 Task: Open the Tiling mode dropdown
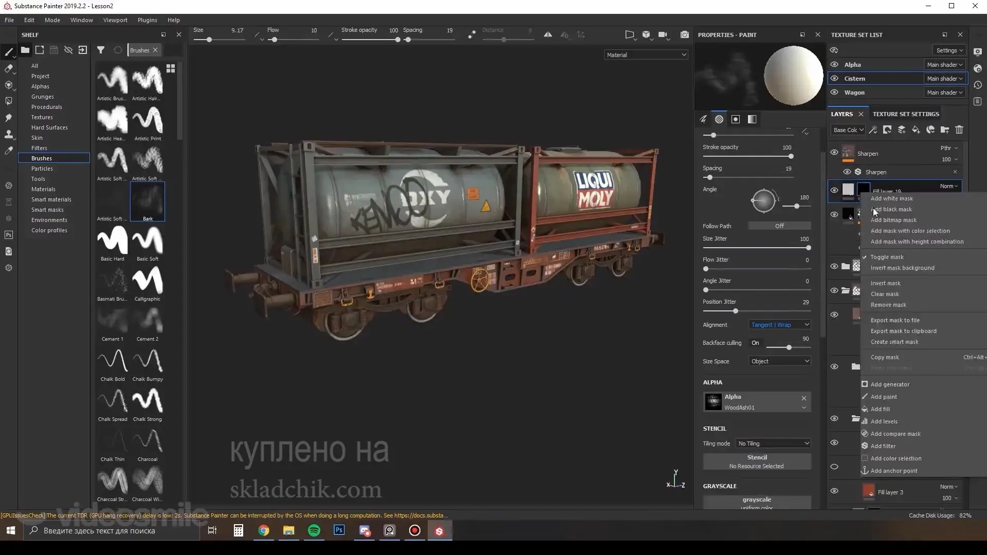tap(773, 443)
